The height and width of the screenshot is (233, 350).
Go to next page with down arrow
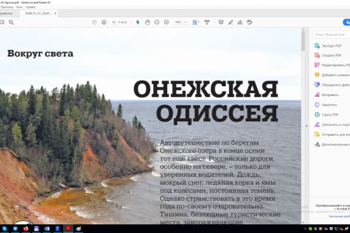[104, 22]
